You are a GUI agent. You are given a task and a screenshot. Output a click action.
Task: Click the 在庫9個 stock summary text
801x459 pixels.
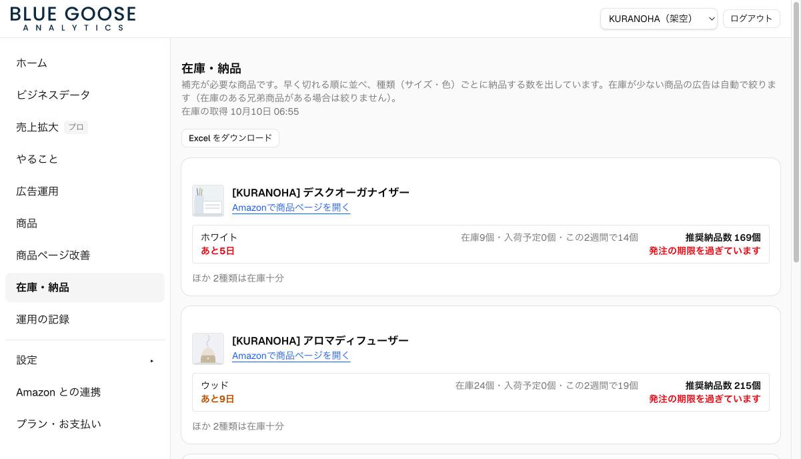click(550, 237)
